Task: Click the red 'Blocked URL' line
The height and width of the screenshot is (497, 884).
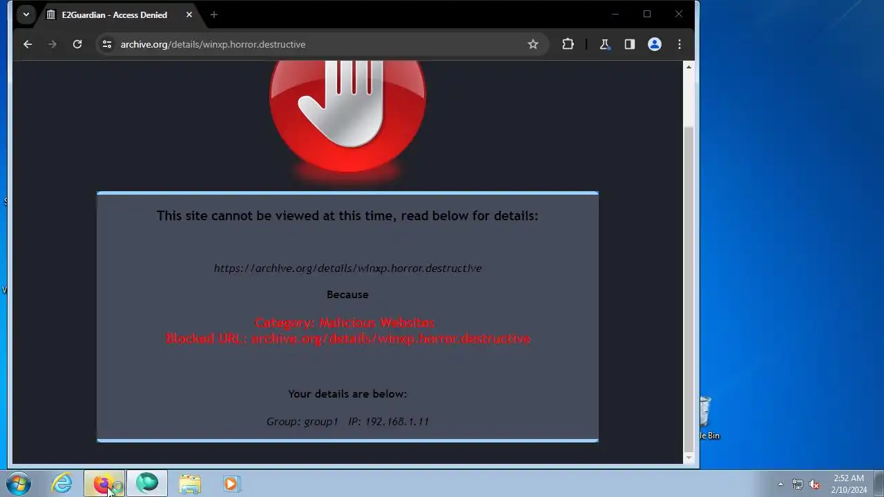Action: (x=347, y=338)
